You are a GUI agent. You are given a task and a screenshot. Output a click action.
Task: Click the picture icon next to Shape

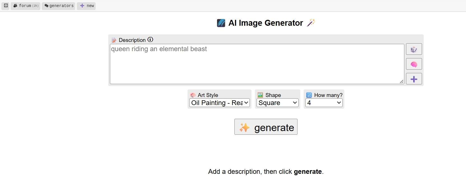[260, 95]
